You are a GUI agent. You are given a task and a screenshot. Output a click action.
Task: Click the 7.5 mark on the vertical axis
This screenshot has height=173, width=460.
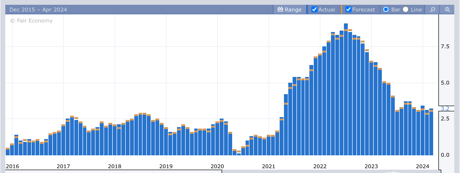pos(445,47)
